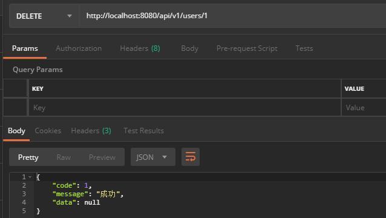Open the response Cookies tab
Screen dimensions: 386x218
(x=48, y=131)
